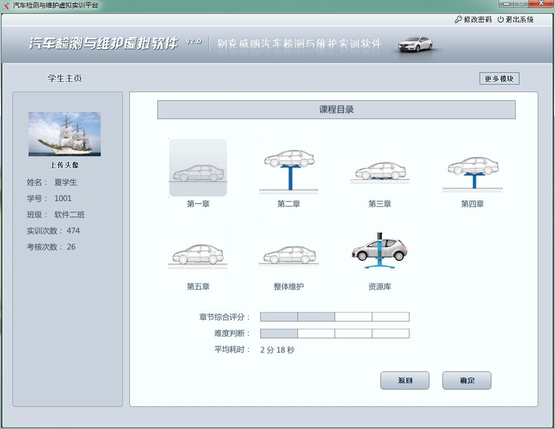Viewport: 555px width, 429px height.
Task: Open the 第一章 chapter car icon
Action: (x=198, y=168)
